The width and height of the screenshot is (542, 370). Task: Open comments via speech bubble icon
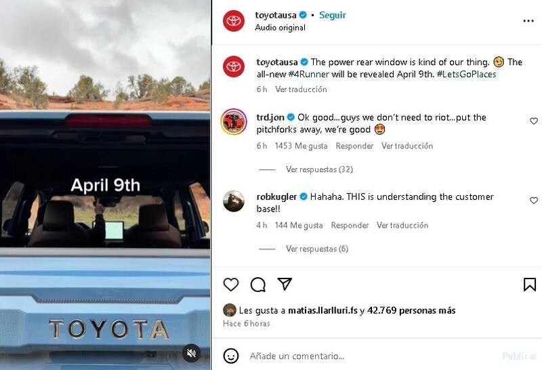258,285
